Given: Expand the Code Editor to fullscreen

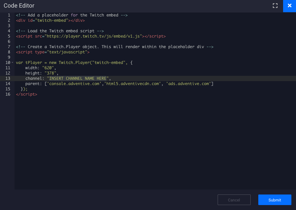Looking at the screenshot, I should pos(275,6).
